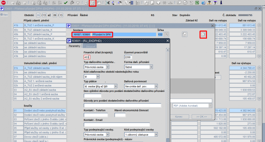
Task: Open the Typ podepisující osoby dropdown
Action: pos(107,135)
